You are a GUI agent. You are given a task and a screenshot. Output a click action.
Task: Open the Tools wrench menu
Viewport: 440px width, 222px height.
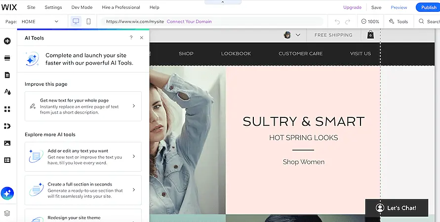(x=398, y=21)
